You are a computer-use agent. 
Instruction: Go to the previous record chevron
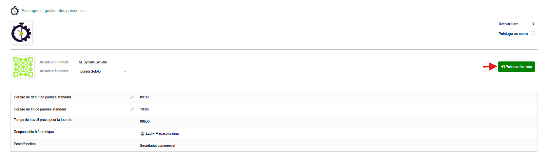[525, 24]
